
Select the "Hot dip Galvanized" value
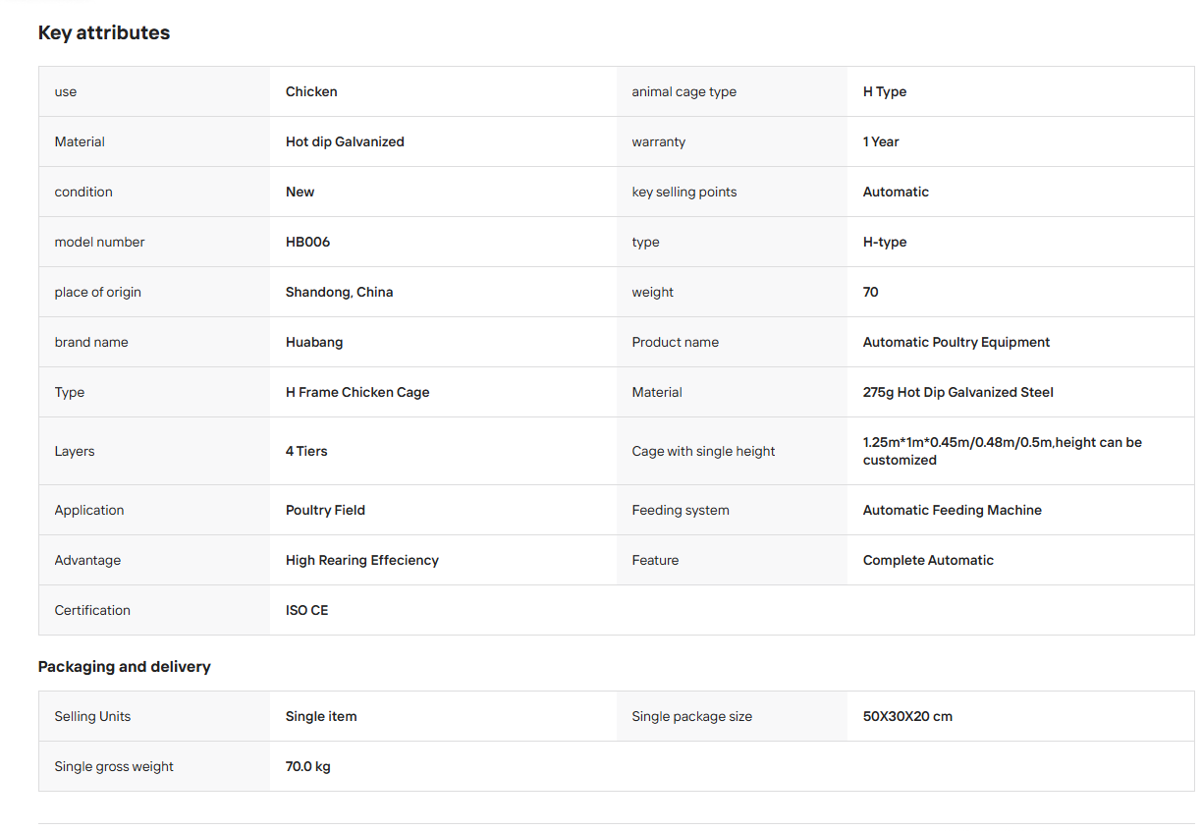point(345,141)
